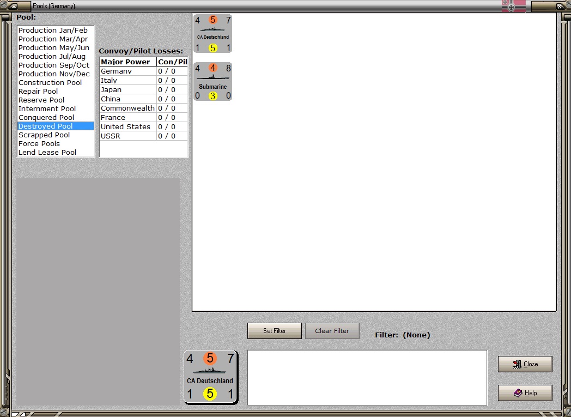The width and height of the screenshot is (571, 417).
Task: Open the Conquered Pool
Action: 56,118
